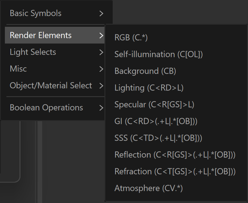Choose the Refraction light path expression
248x203 pixels.
pos(176,171)
